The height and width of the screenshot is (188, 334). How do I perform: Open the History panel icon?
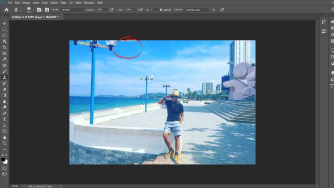pyautogui.click(x=324, y=22)
